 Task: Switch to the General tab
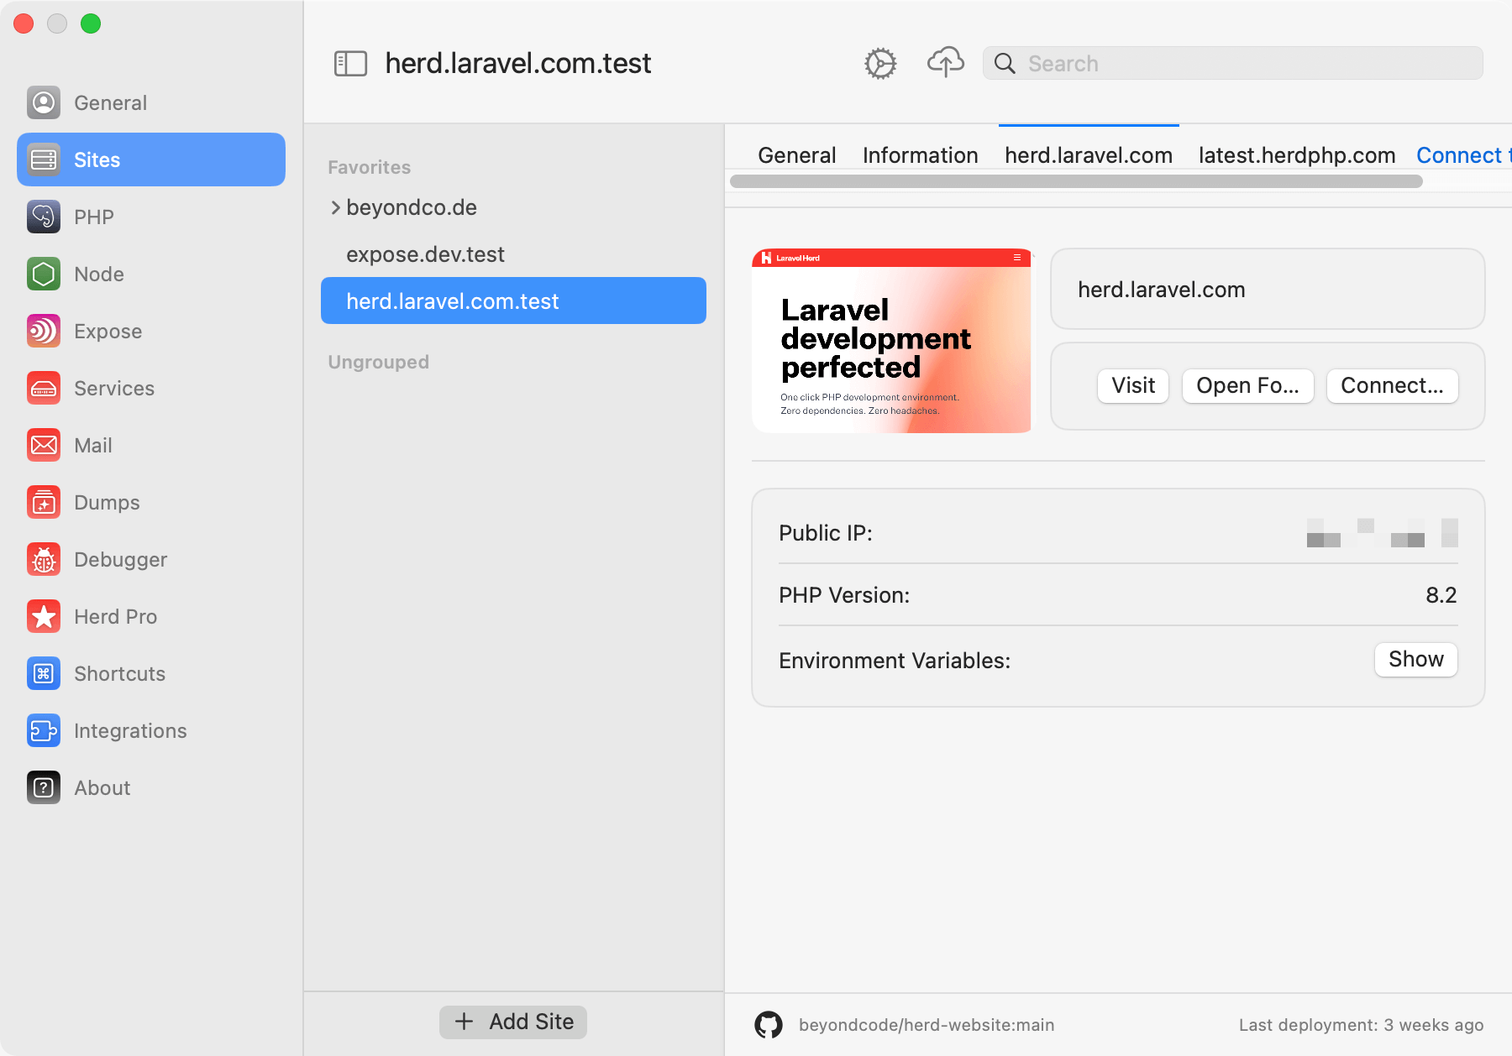coord(796,155)
